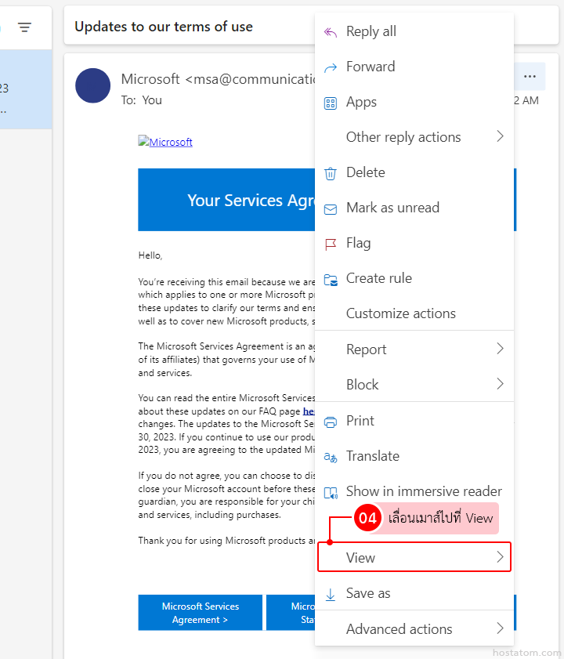Click the Delete trash can icon

[331, 173]
